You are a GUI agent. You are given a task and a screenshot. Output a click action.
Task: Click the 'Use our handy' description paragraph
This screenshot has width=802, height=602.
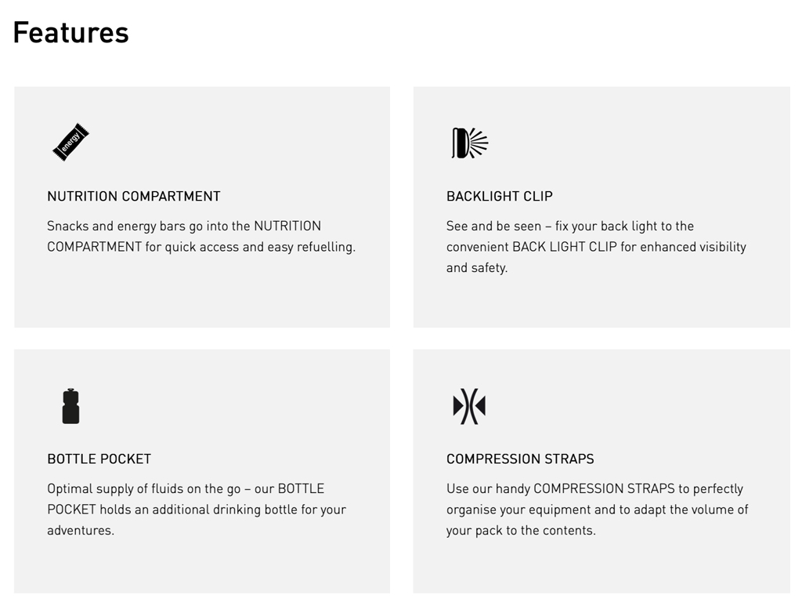pos(597,509)
